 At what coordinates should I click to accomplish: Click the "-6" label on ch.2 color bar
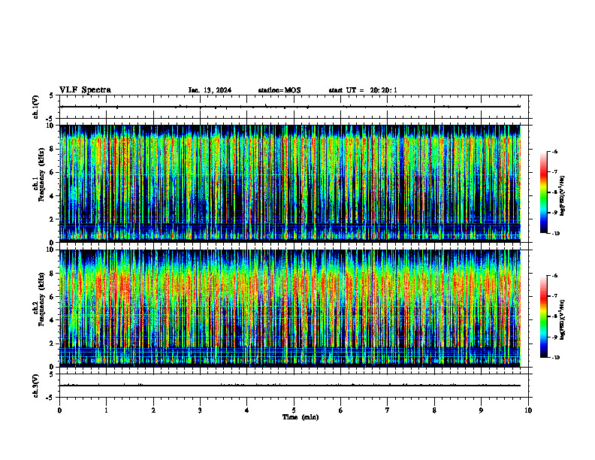[x=554, y=276]
